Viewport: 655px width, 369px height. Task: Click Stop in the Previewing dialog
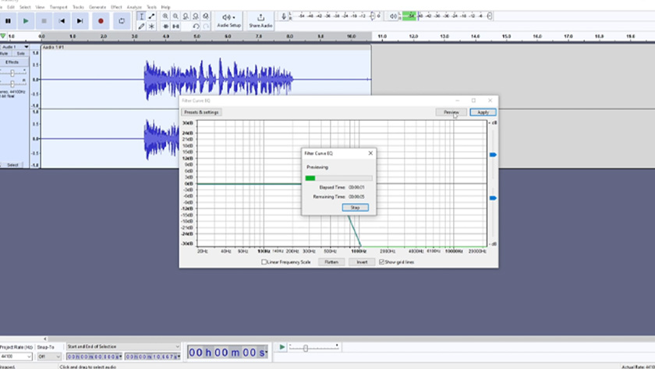[355, 208]
